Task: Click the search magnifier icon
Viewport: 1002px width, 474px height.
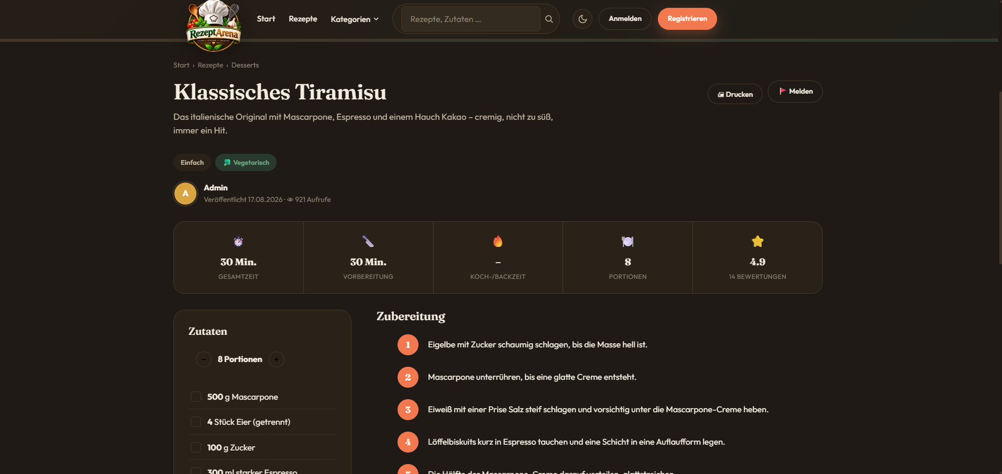Action: (549, 19)
